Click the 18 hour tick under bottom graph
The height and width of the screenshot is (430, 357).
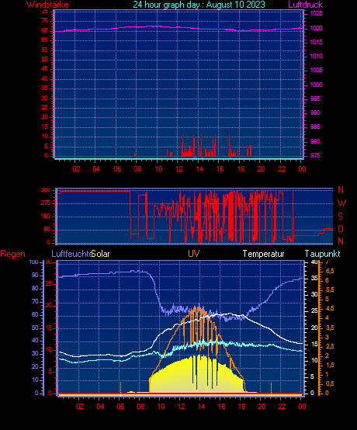tap(241, 407)
